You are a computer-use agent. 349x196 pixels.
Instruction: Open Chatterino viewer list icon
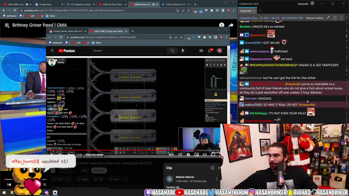(x=334, y=18)
